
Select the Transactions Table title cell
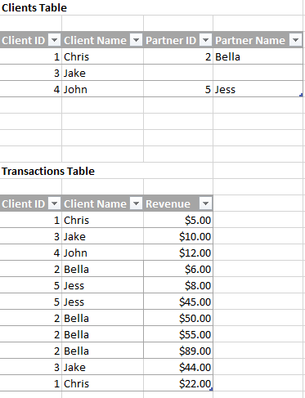click(48, 171)
